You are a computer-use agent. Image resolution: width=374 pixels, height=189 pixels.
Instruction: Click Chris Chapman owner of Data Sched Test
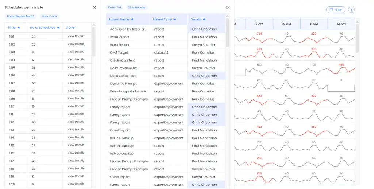coord(205,76)
